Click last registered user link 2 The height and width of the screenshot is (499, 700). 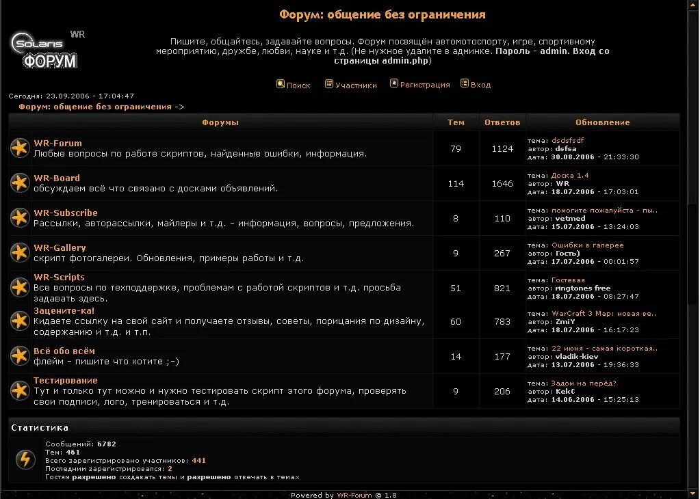tap(170, 469)
